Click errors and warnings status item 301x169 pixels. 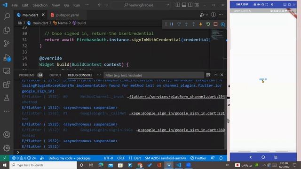[24, 158]
